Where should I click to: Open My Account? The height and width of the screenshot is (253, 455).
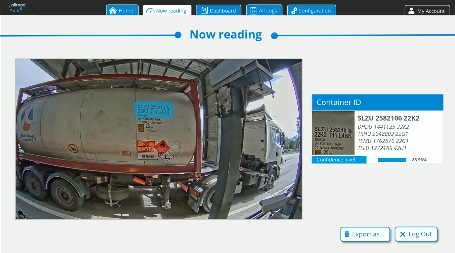coord(427,10)
